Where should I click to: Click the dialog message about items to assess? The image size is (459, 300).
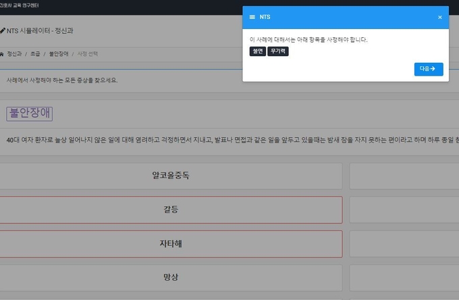pyautogui.click(x=308, y=40)
